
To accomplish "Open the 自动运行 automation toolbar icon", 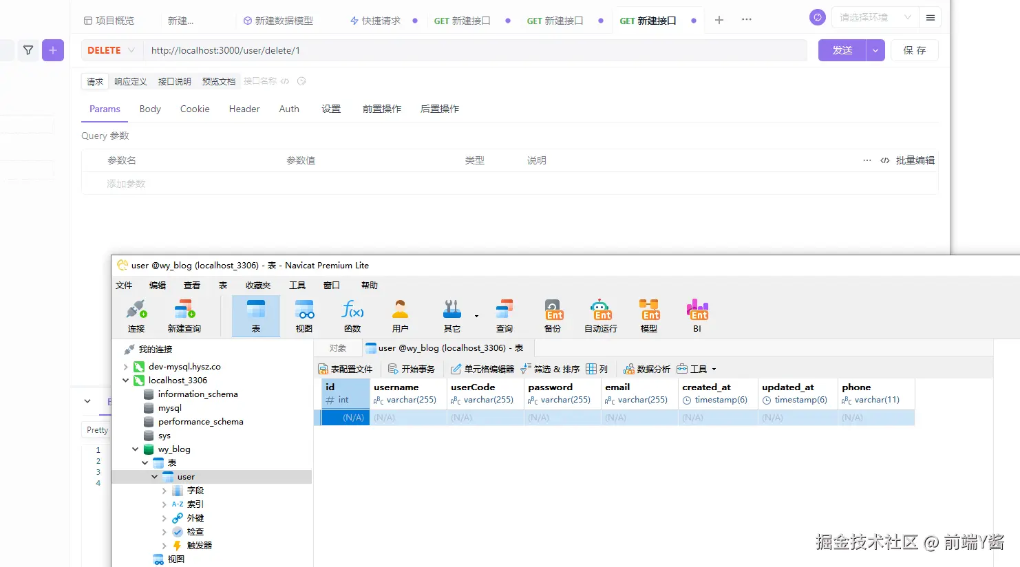I will coord(600,316).
